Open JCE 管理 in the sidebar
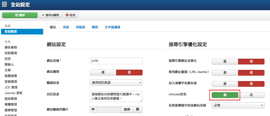This screenshot has width=270, height=116. [x=11, y=87]
